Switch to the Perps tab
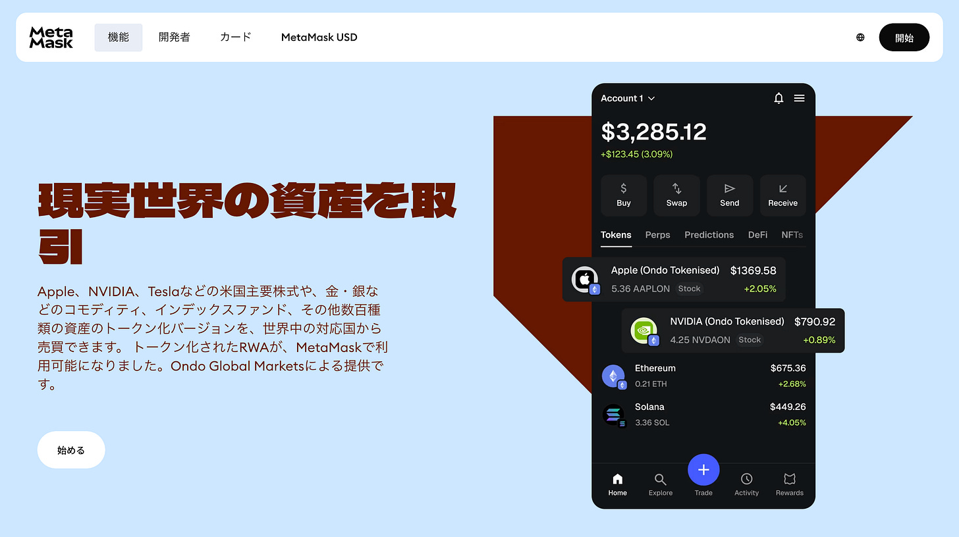The width and height of the screenshot is (959, 537). [x=658, y=235]
